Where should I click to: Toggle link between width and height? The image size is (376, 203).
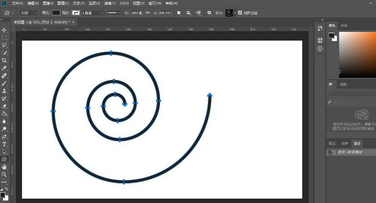148,13
